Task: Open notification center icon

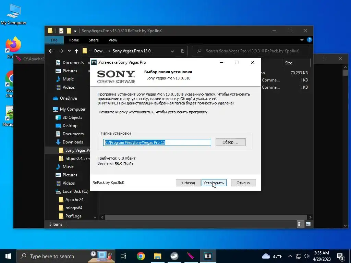Action: tap(340, 256)
